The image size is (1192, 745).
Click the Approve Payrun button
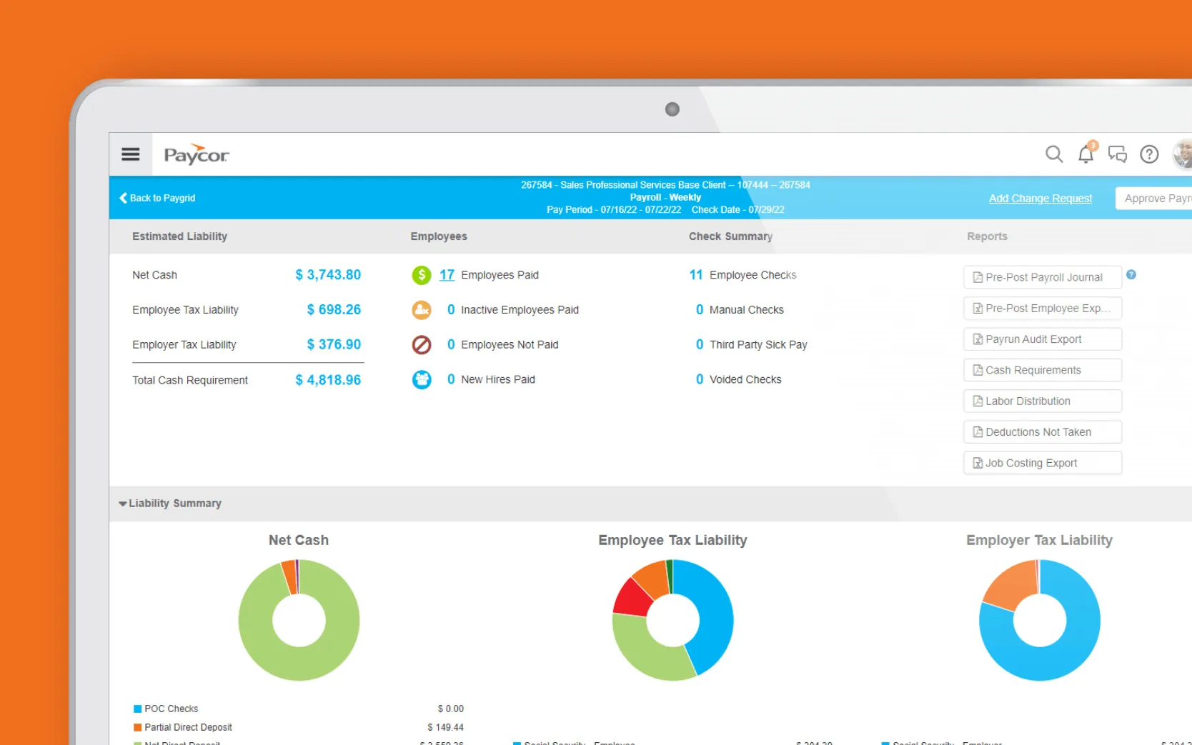1154,199
